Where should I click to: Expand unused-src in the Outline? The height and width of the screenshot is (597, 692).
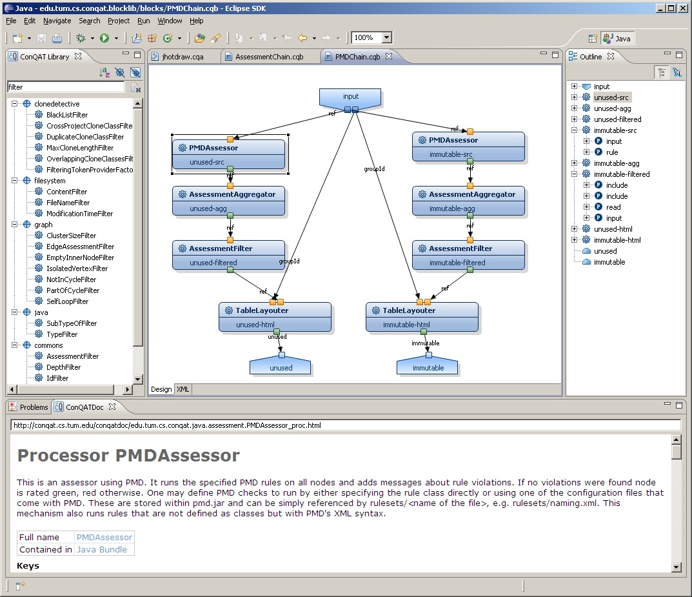click(574, 97)
